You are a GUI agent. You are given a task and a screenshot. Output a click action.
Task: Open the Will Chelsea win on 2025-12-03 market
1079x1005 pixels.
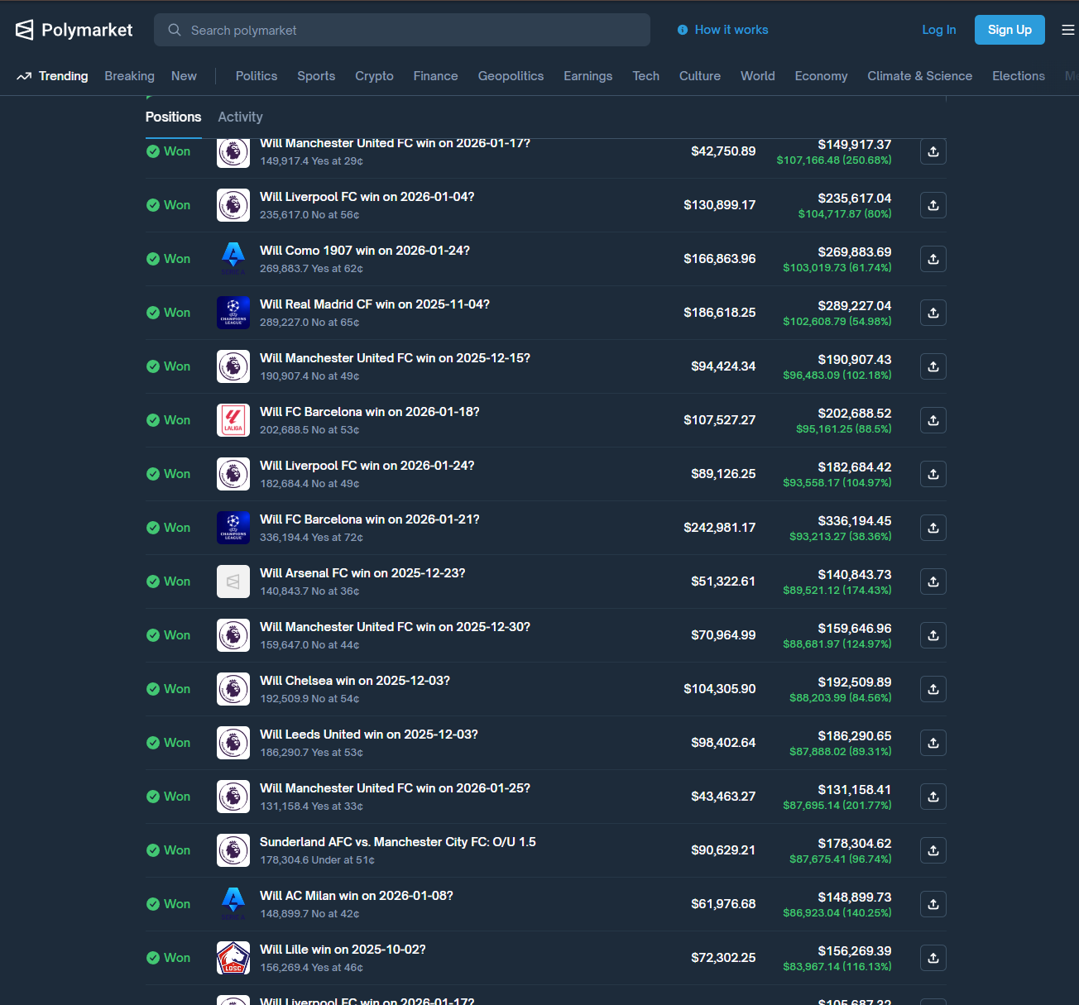[355, 681]
